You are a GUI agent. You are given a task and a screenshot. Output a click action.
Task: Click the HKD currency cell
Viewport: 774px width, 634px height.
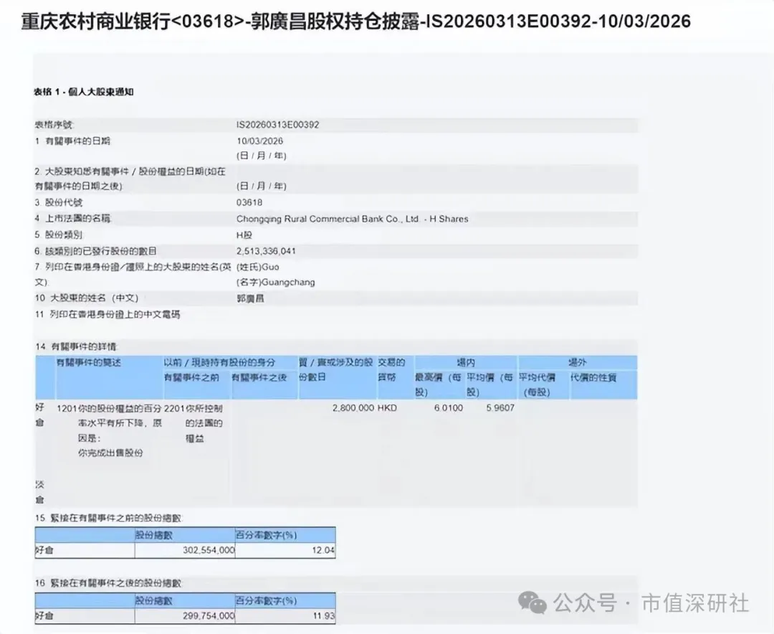pos(387,407)
